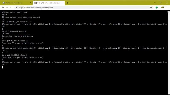Restore down the Chrome window
The width and height of the screenshot is (170, 95).
(x=161, y=3)
